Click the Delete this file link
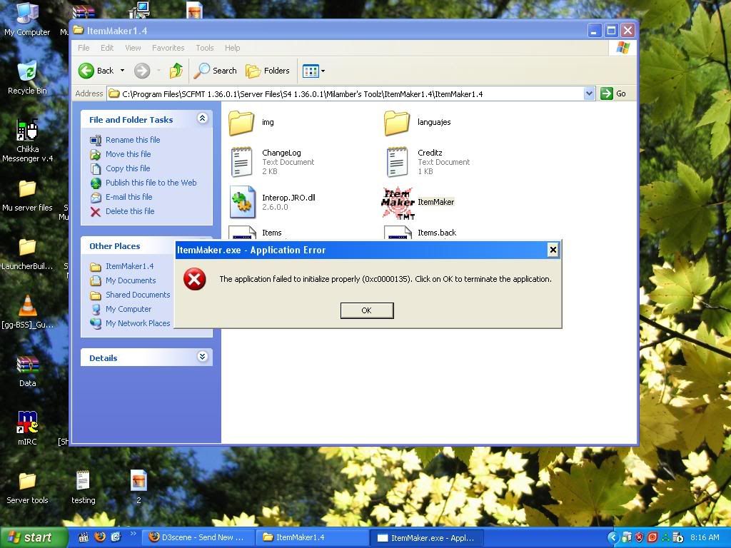The height and width of the screenshot is (548, 731). coord(130,211)
